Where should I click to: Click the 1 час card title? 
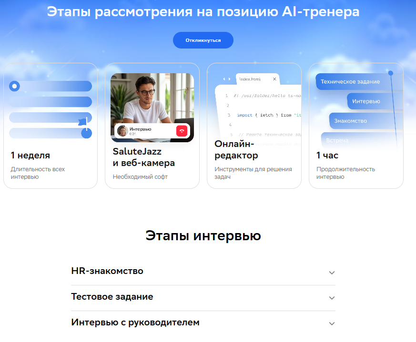[327, 155]
